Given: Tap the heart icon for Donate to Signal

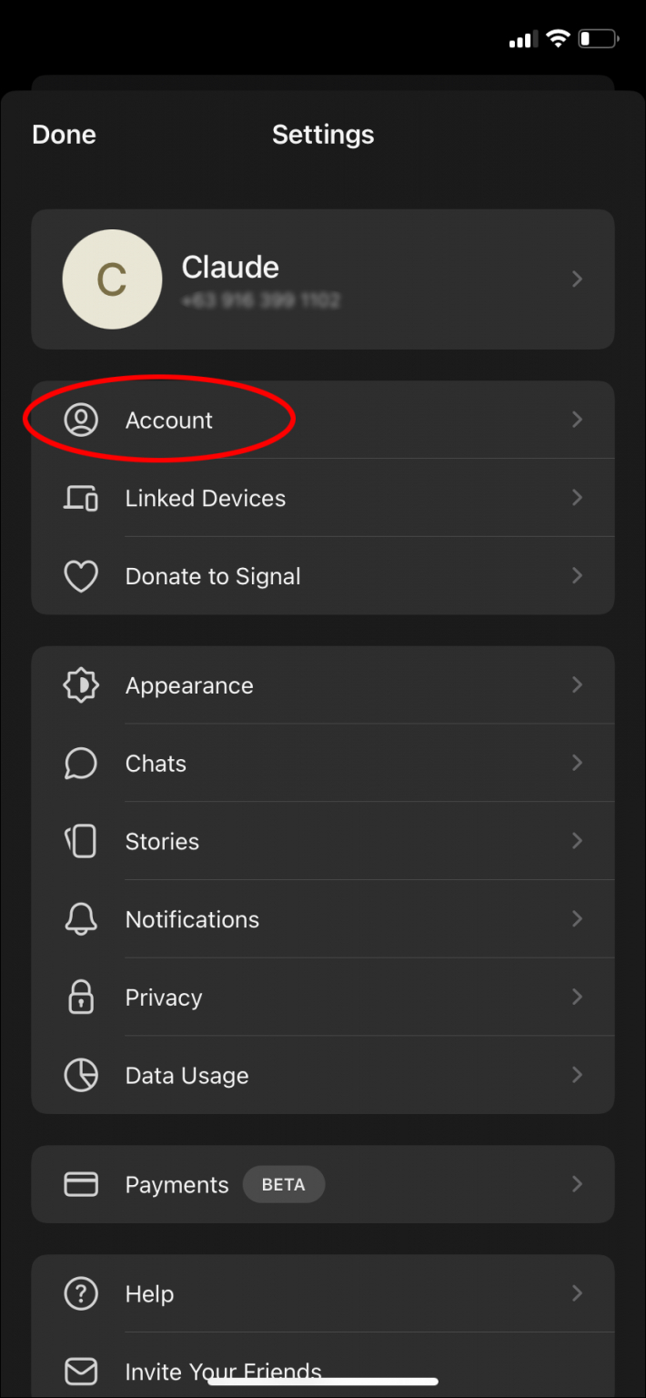Looking at the screenshot, I should pos(81,576).
